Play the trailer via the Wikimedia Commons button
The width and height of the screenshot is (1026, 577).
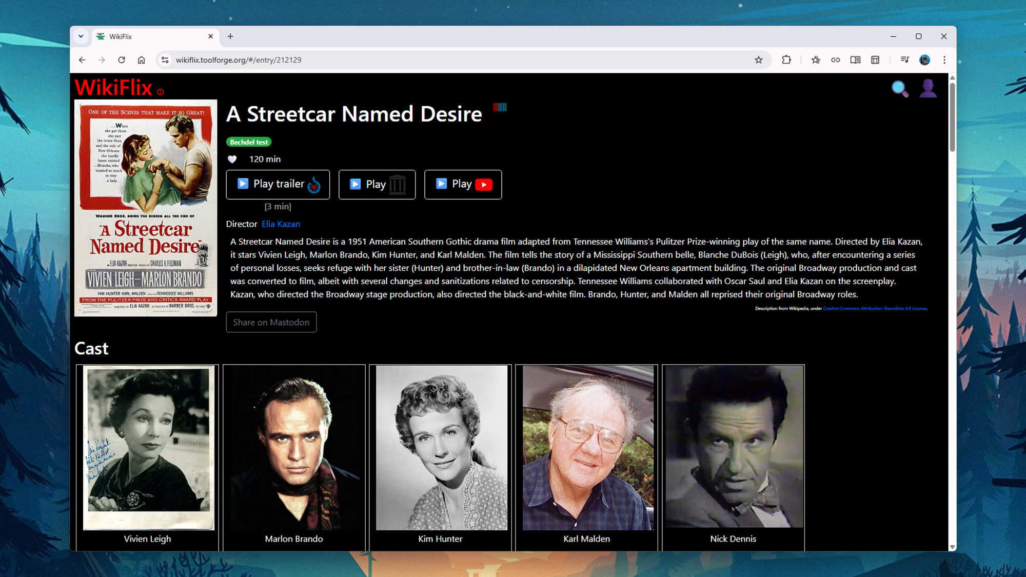278,184
